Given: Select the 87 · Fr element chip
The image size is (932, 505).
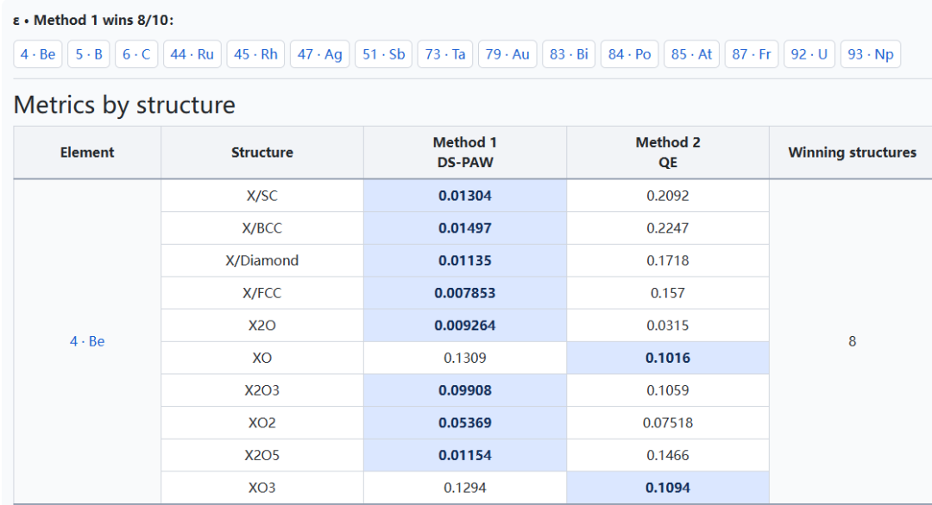Looking at the screenshot, I should (752, 54).
